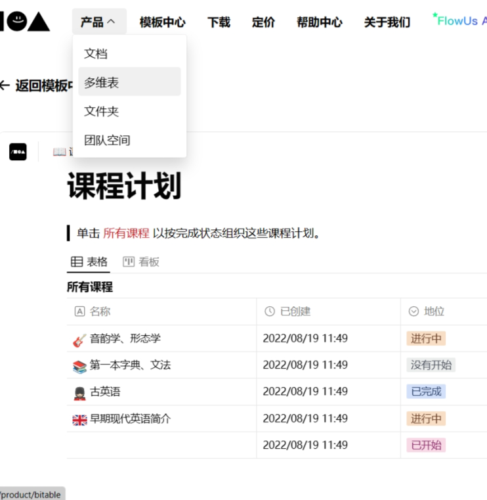Open the 音韵学、形态学 row

coord(125,338)
